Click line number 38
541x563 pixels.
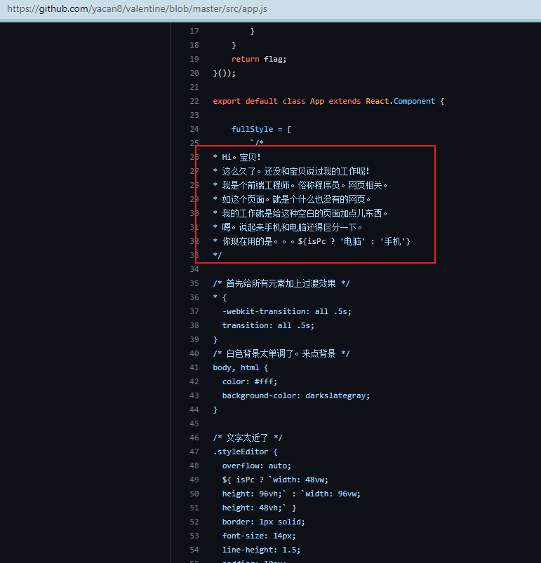click(194, 325)
